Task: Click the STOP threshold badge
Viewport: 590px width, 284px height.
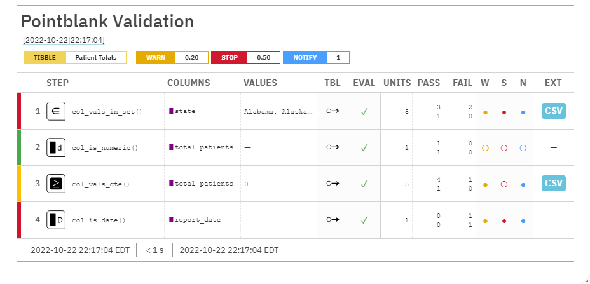Action: tap(229, 58)
